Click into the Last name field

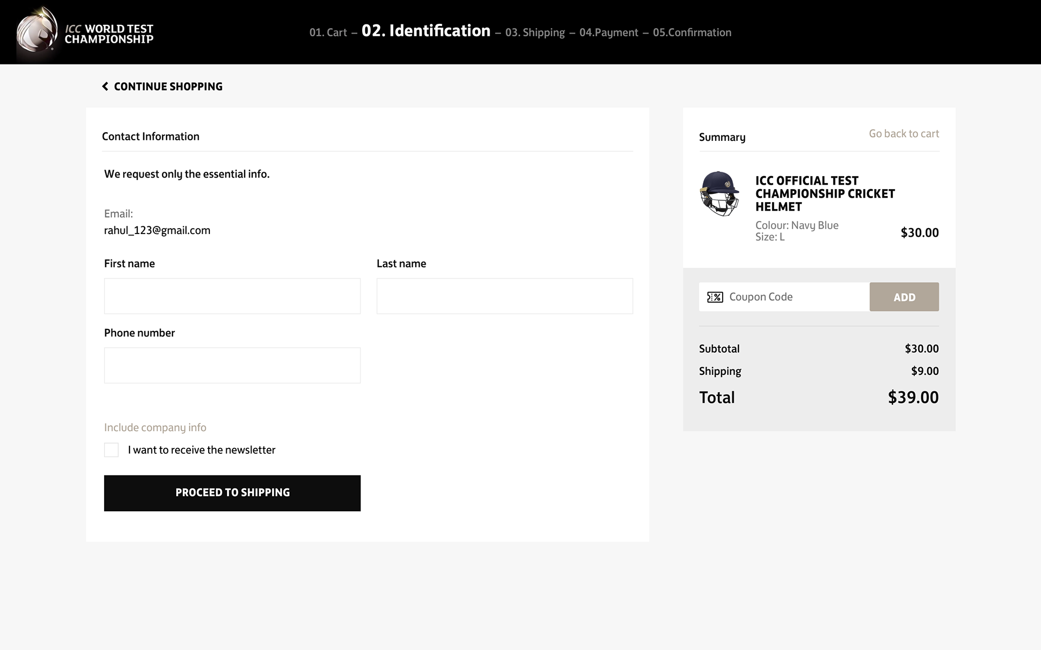point(504,296)
